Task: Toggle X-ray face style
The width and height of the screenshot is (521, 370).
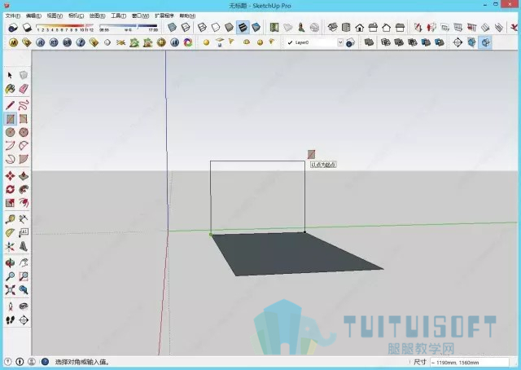Action: [x=172, y=27]
